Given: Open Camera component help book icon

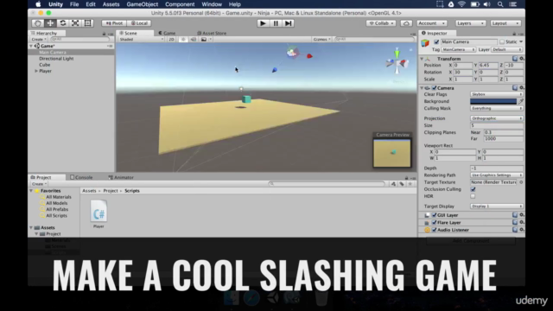Looking at the screenshot, I should [515, 88].
